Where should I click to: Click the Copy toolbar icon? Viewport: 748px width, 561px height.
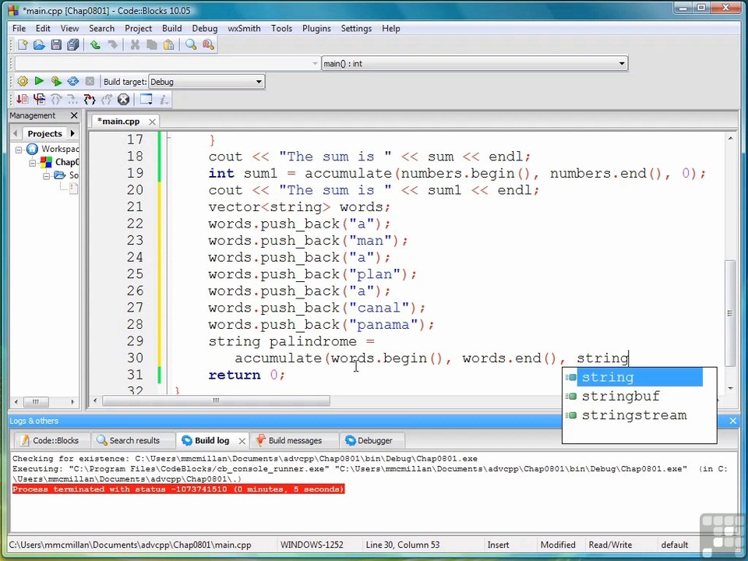coord(152,45)
